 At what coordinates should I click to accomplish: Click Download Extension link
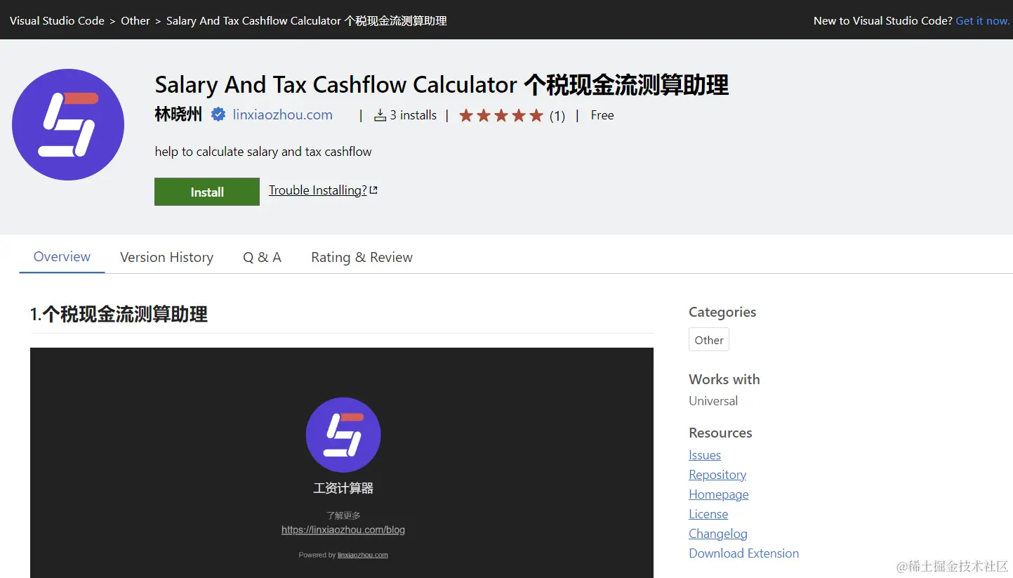[744, 553]
